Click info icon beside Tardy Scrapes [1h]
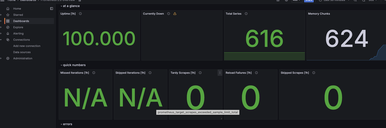This screenshot has width=386, height=128. (200, 73)
